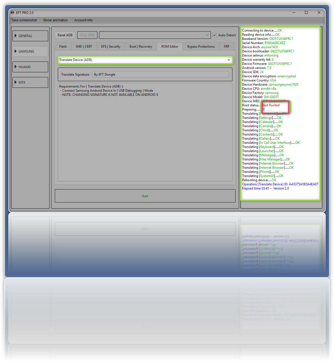Image resolution: width=334 pixels, height=364 pixels.
Task: Switch to the IMEI | CERT tab
Action: pyautogui.click(x=84, y=47)
